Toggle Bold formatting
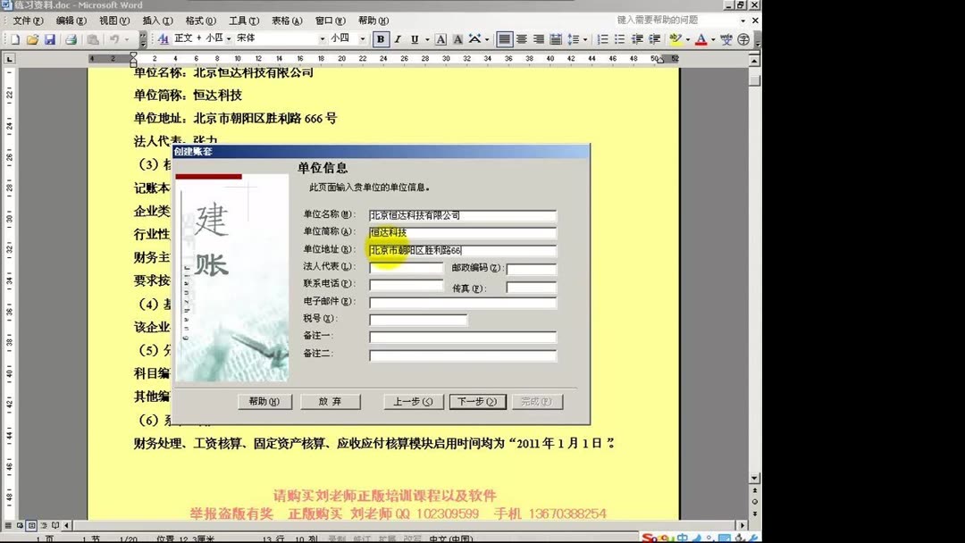965x543 pixels. [379, 38]
